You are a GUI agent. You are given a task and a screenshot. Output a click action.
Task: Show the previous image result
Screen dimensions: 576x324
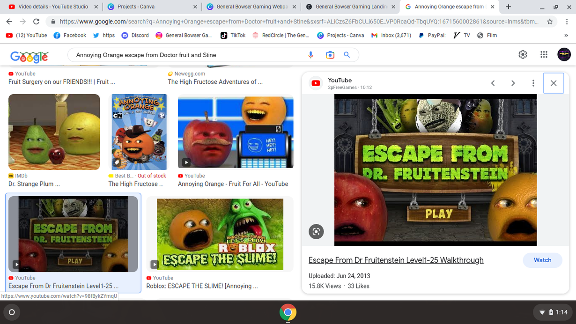(x=493, y=83)
